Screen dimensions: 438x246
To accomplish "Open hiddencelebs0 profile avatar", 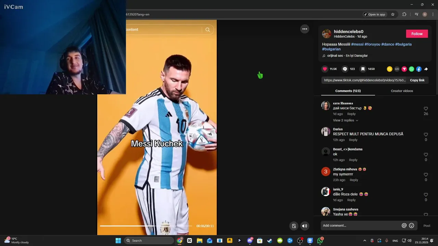I will pyautogui.click(x=327, y=34).
